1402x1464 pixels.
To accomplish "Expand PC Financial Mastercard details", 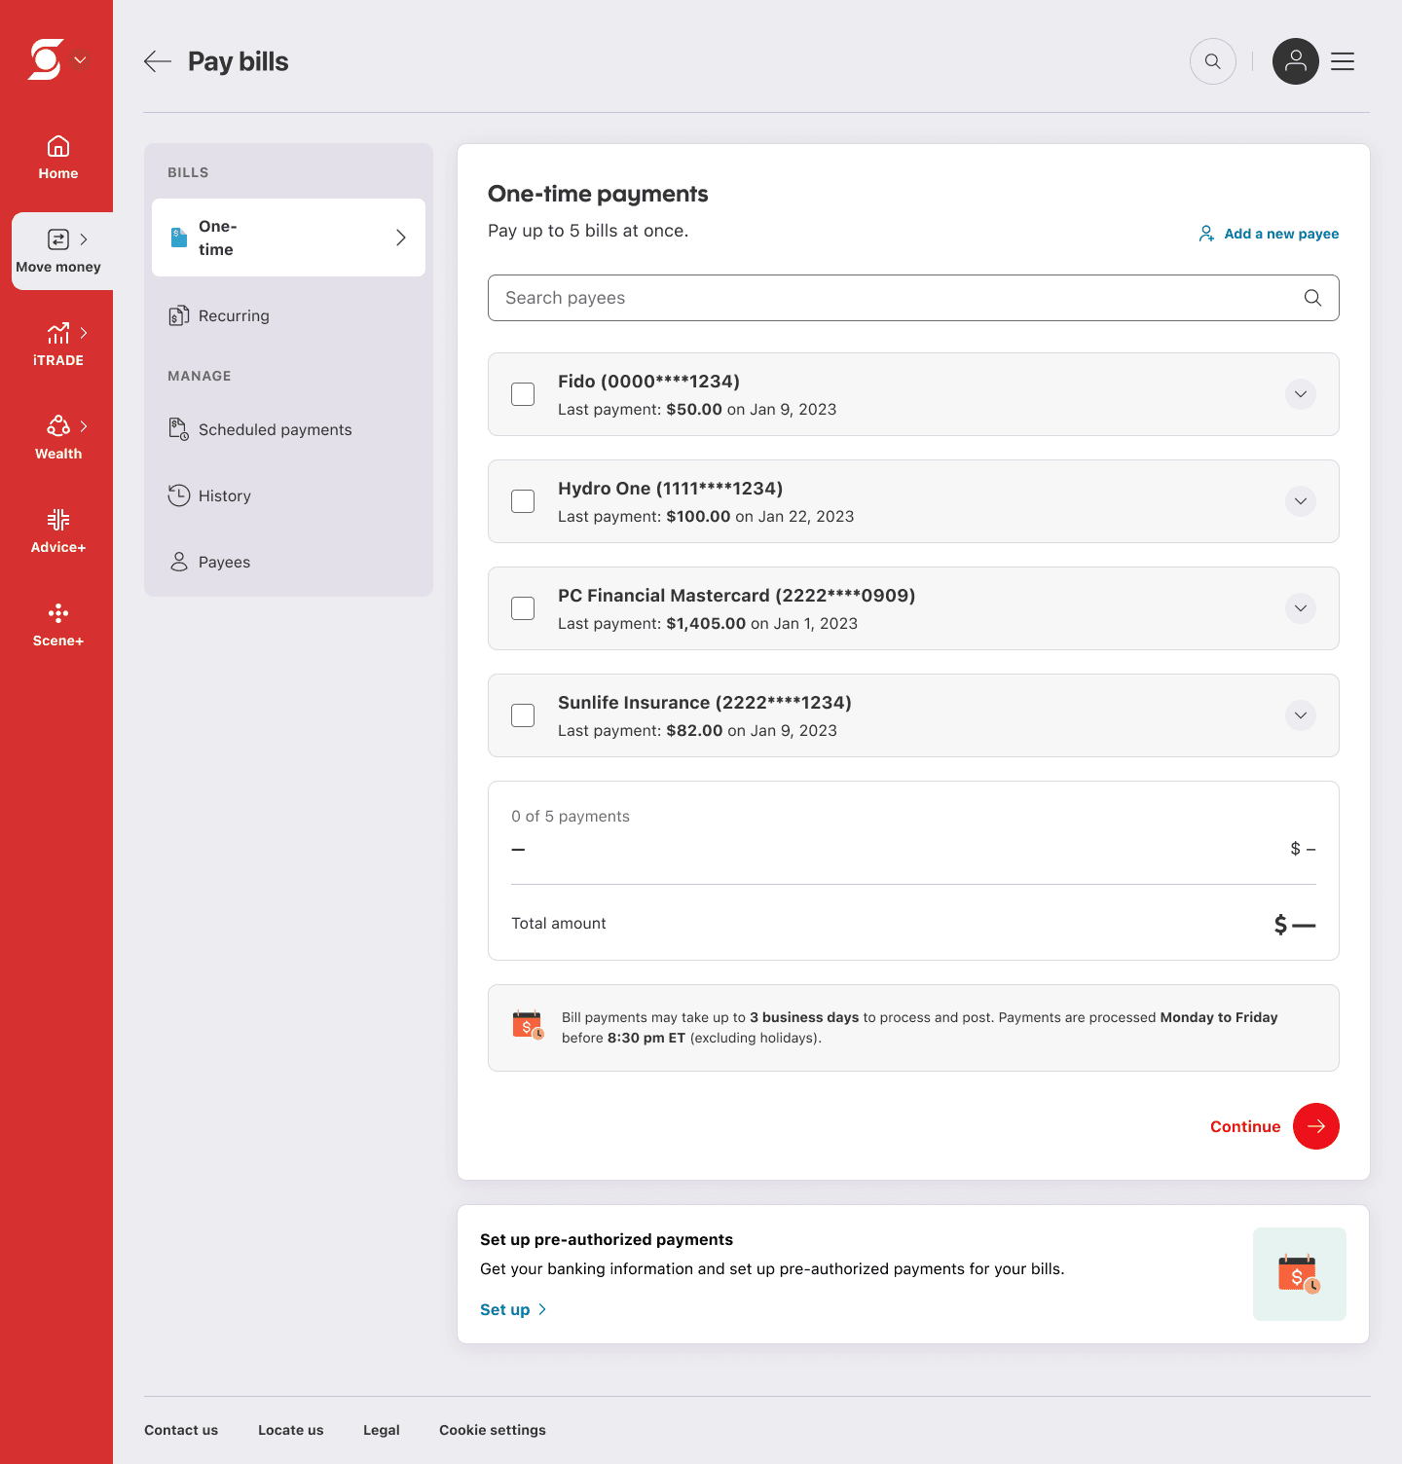I will pyautogui.click(x=1300, y=608).
